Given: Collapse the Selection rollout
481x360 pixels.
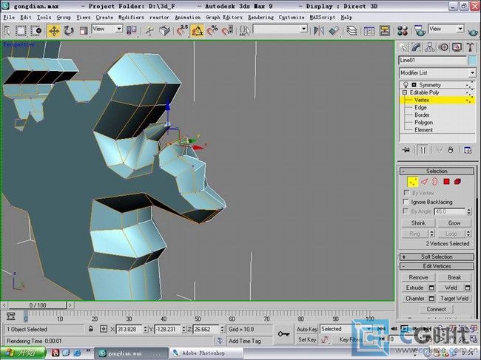Looking at the screenshot, I should pos(437,171).
